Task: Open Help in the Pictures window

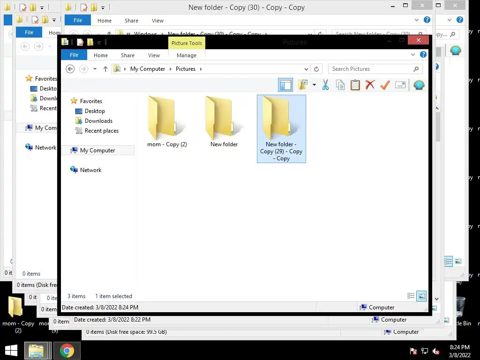Action: pyautogui.click(x=423, y=54)
